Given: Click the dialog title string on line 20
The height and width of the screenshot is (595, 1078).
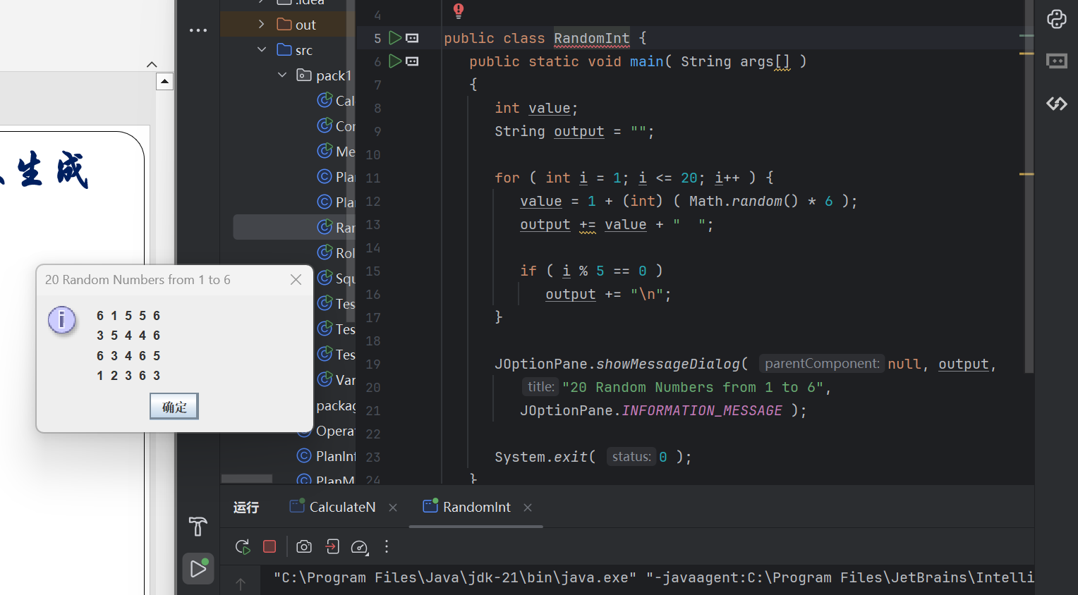Looking at the screenshot, I should click(x=693, y=387).
